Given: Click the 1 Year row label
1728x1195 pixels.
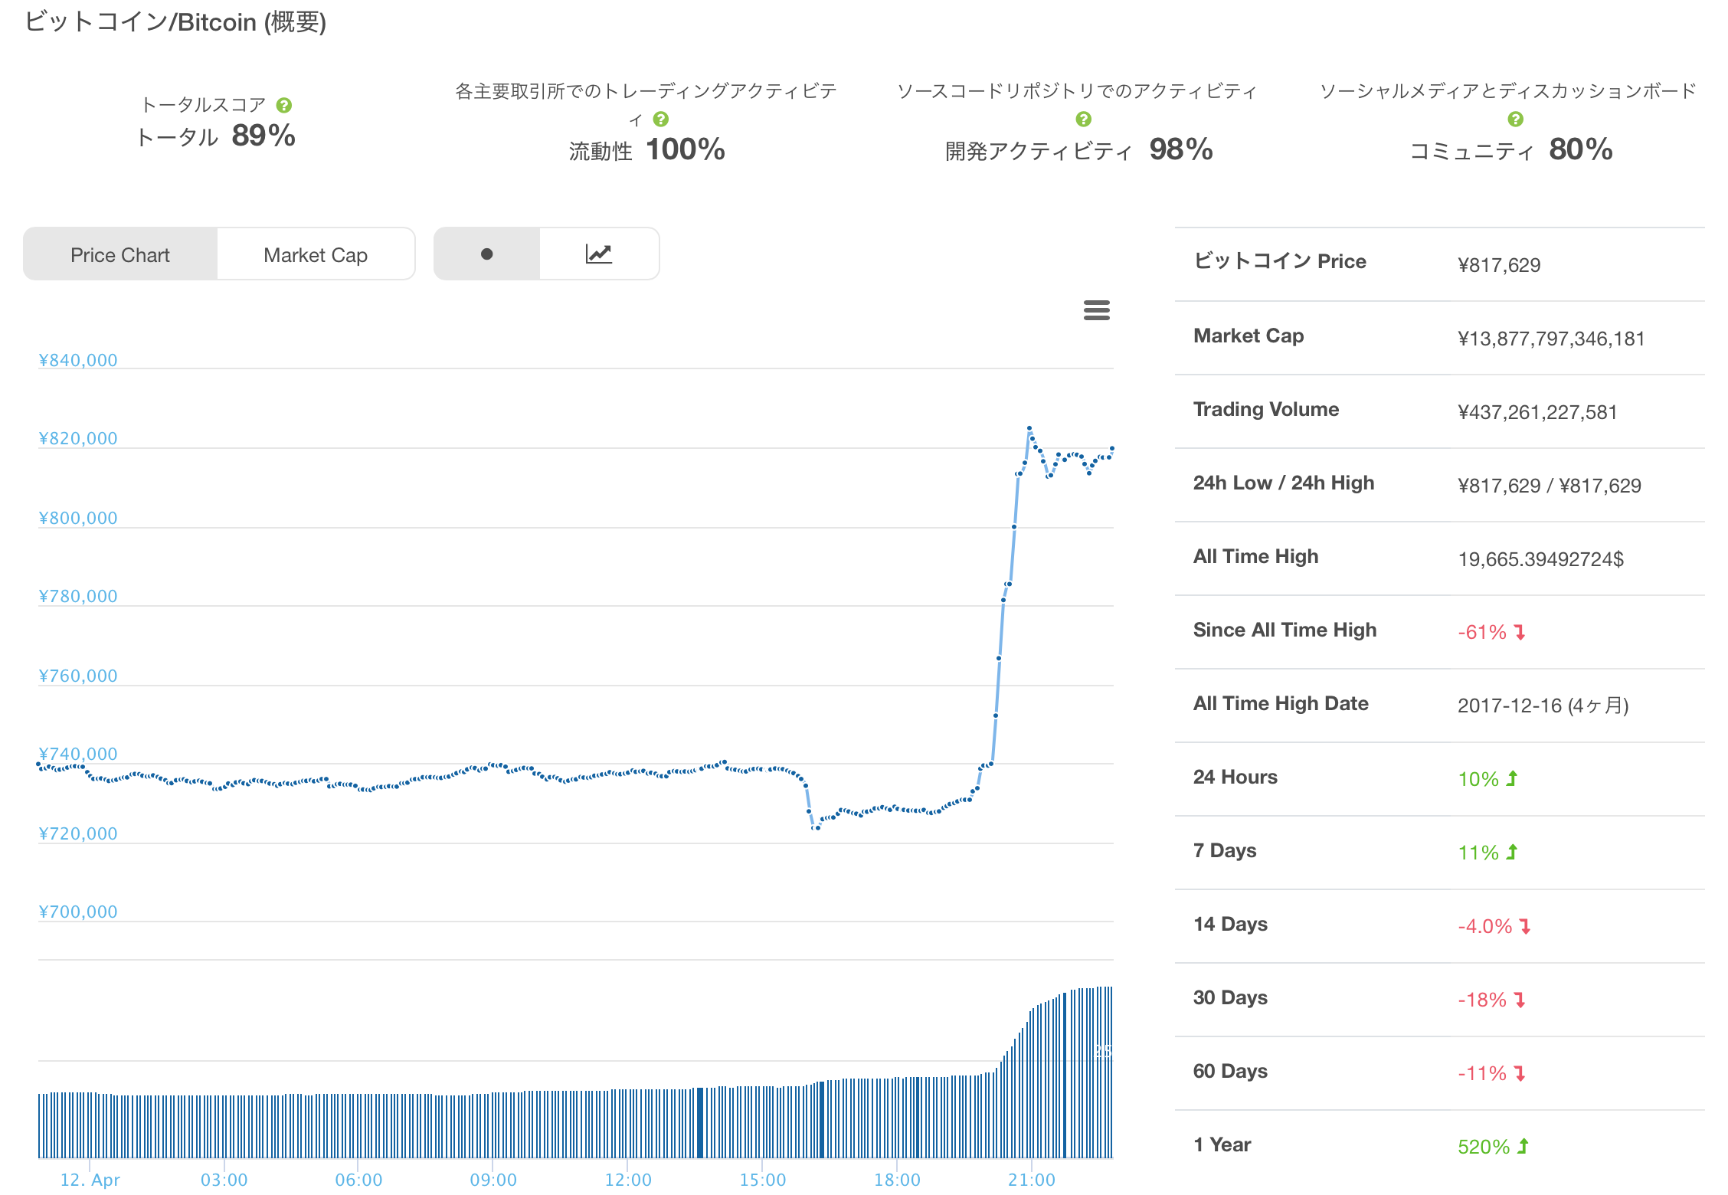Looking at the screenshot, I should 1222,1144.
